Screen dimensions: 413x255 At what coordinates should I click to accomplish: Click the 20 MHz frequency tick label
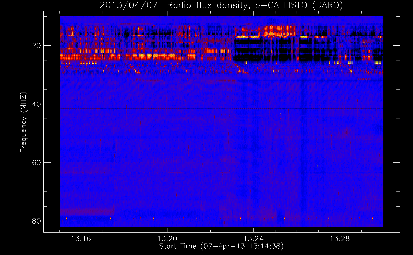[36, 46]
